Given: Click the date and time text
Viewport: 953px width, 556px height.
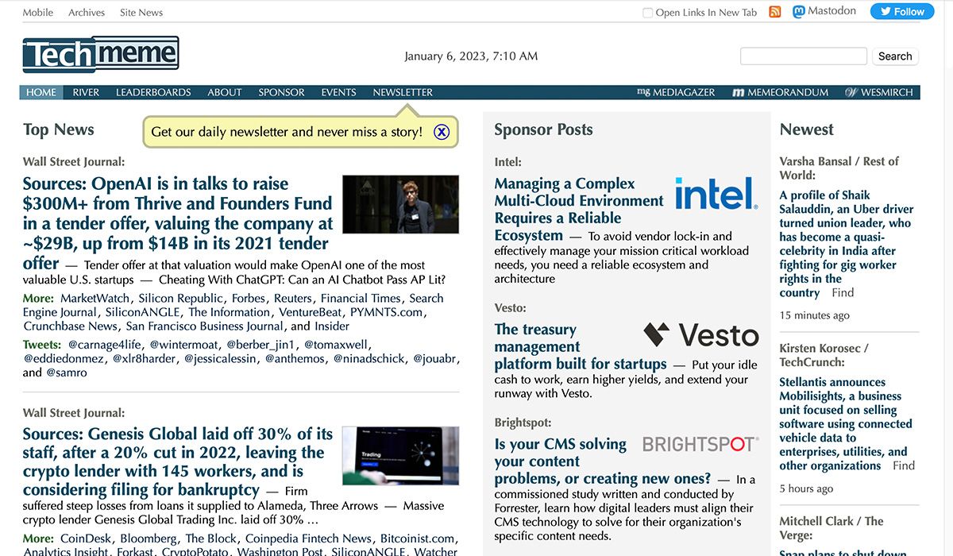Looking at the screenshot, I should (471, 56).
